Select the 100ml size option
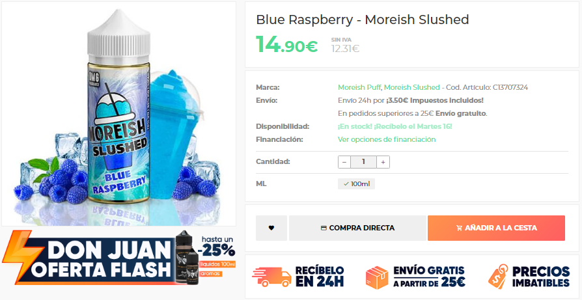The width and height of the screenshot is (582, 300). pyautogui.click(x=356, y=184)
